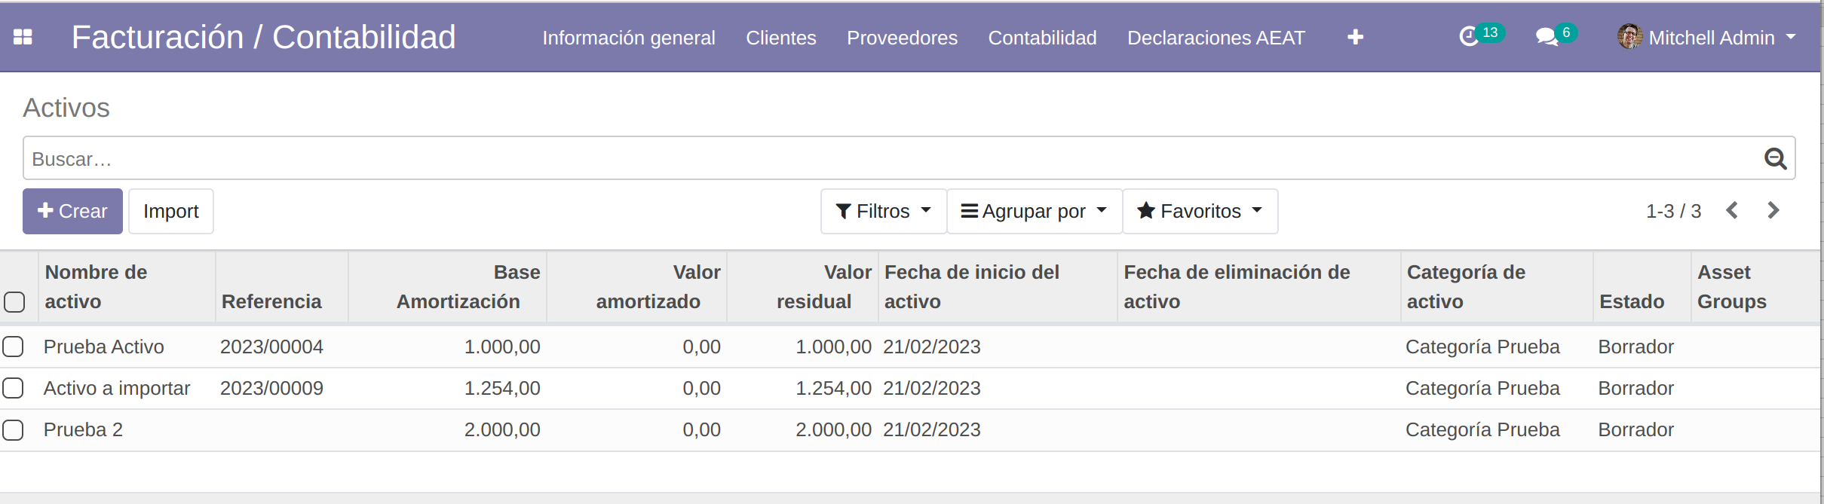Open the Favoritos dropdown
This screenshot has width=1824, height=504.
point(1200,211)
